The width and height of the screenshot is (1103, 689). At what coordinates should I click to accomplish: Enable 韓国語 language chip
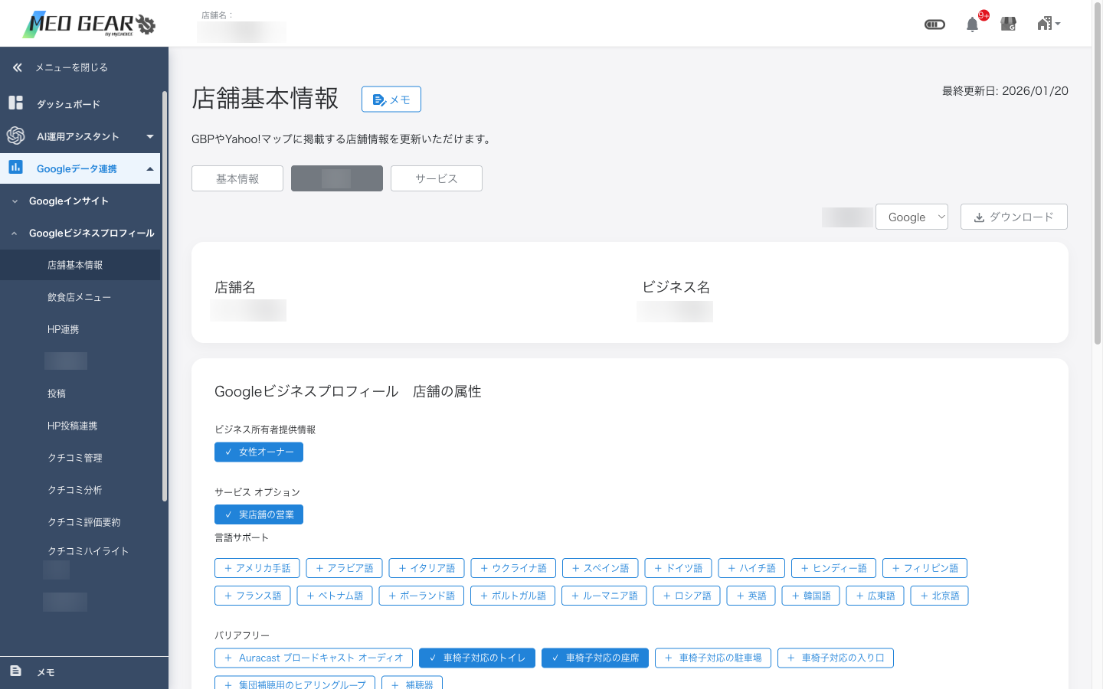pyautogui.click(x=811, y=596)
